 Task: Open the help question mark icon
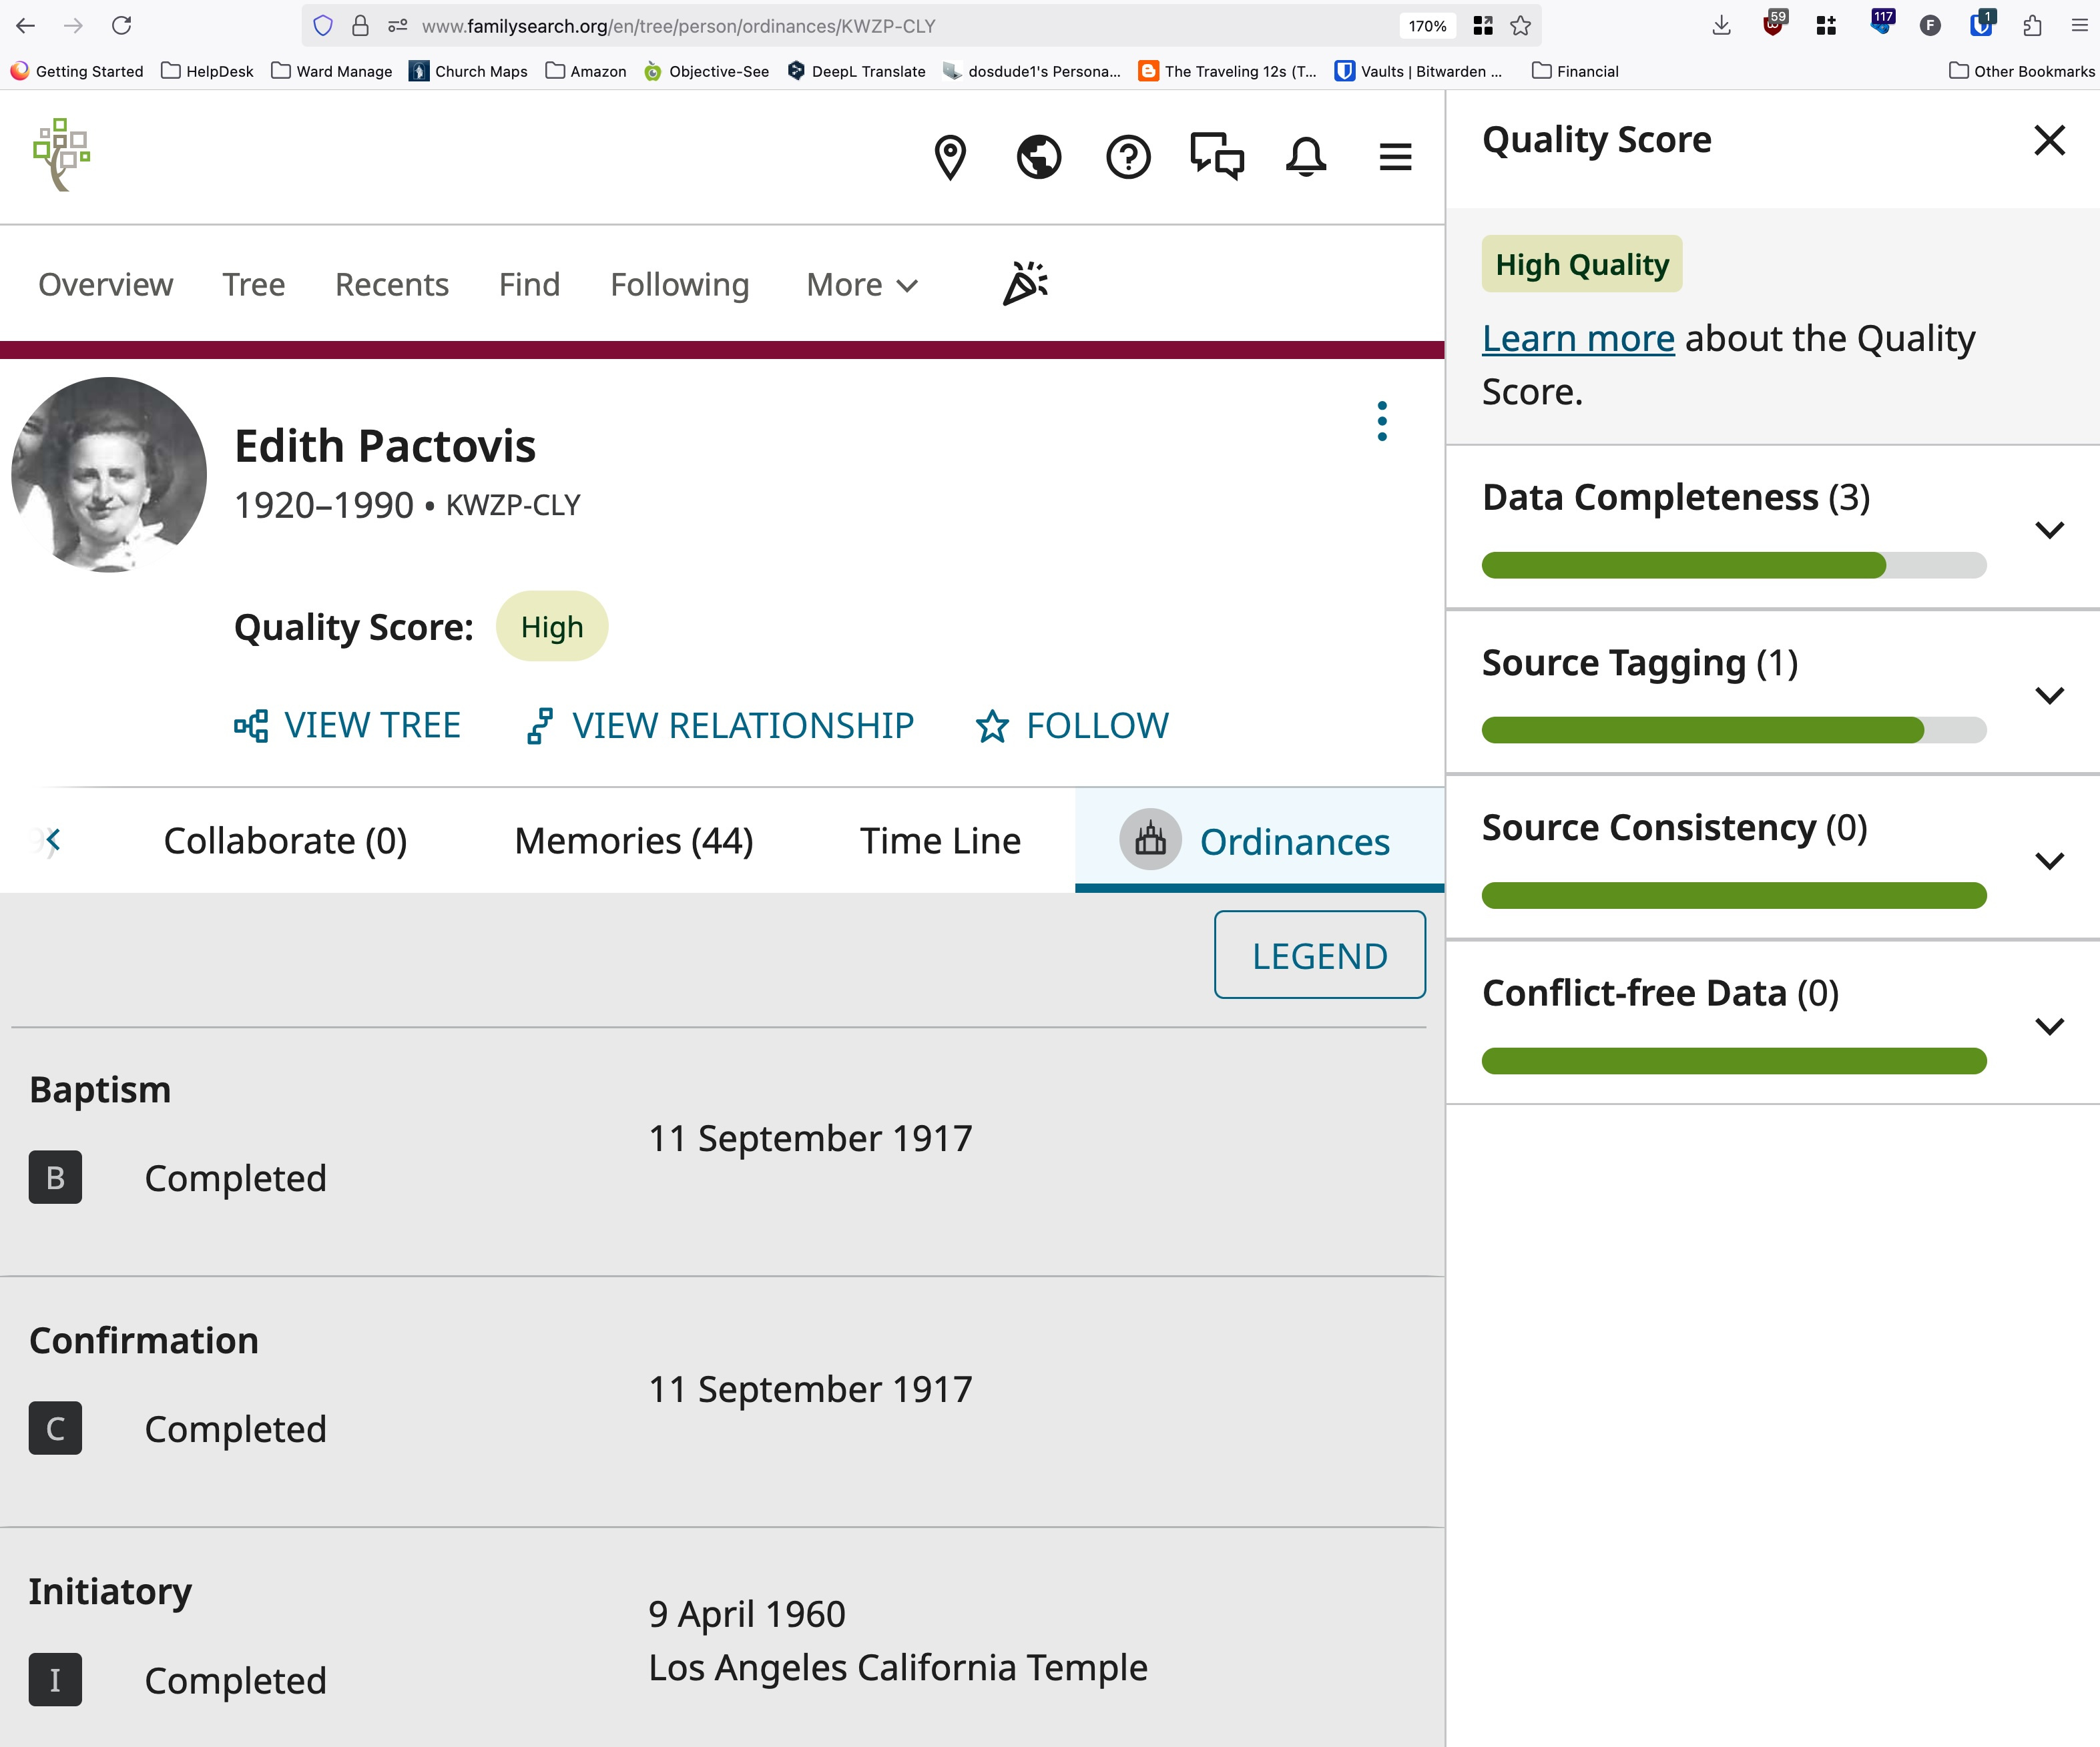1128,157
